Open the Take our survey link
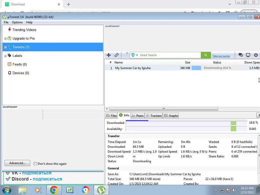 (x=221, y=56)
